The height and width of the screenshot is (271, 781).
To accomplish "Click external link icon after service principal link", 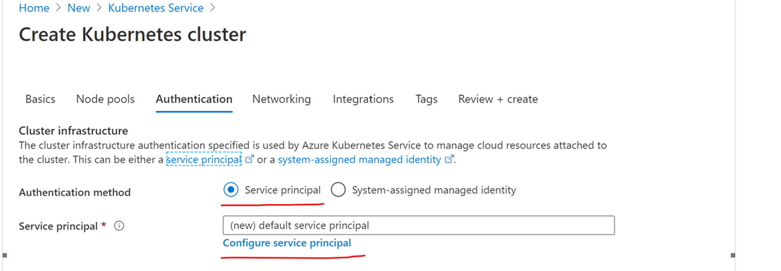I will pyautogui.click(x=249, y=159).
